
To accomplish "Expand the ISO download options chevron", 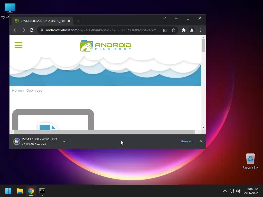I will click(64, 142).
